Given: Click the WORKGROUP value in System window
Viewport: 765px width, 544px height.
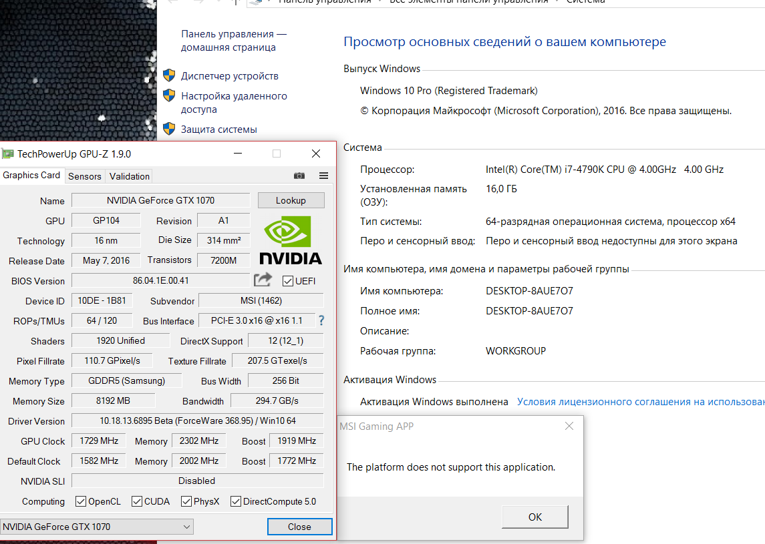Looking at the screenshot, I should 516,350.
